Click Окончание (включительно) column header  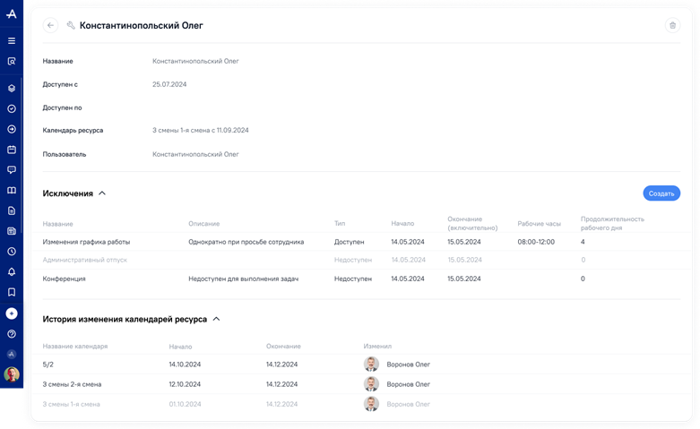pos(472,223)
